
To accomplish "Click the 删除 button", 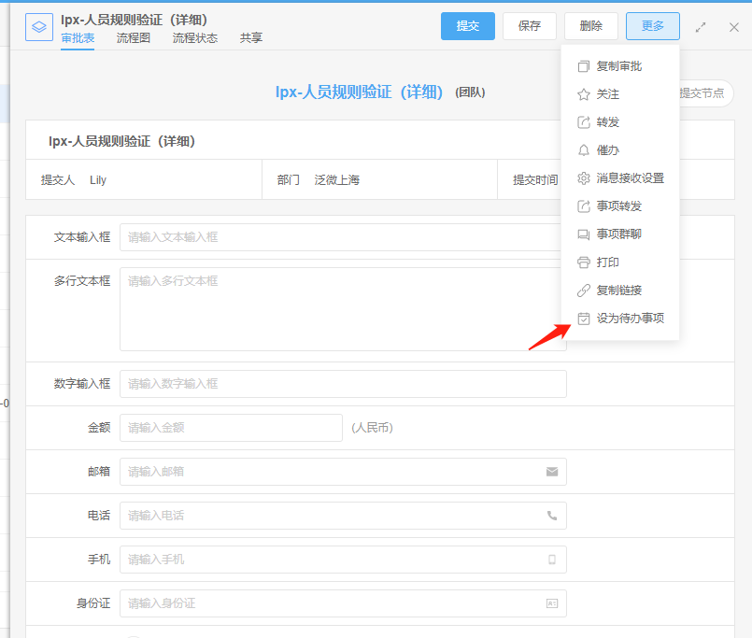I will [590, 26].
